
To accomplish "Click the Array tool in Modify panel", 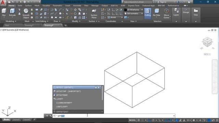I will (83, 17).
